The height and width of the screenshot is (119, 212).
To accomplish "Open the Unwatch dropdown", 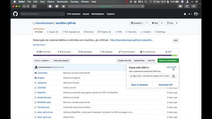I will coord(137,23).
